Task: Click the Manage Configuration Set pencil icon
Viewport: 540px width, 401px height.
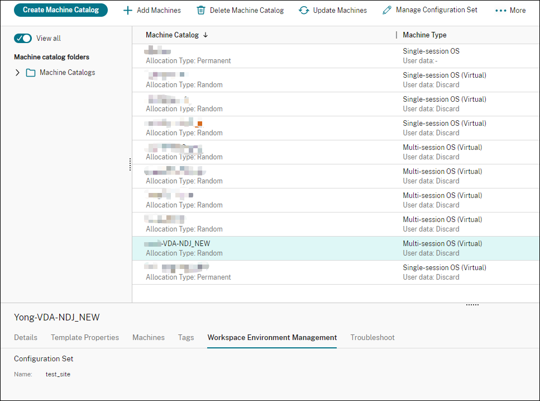Action: coord(387,10)
